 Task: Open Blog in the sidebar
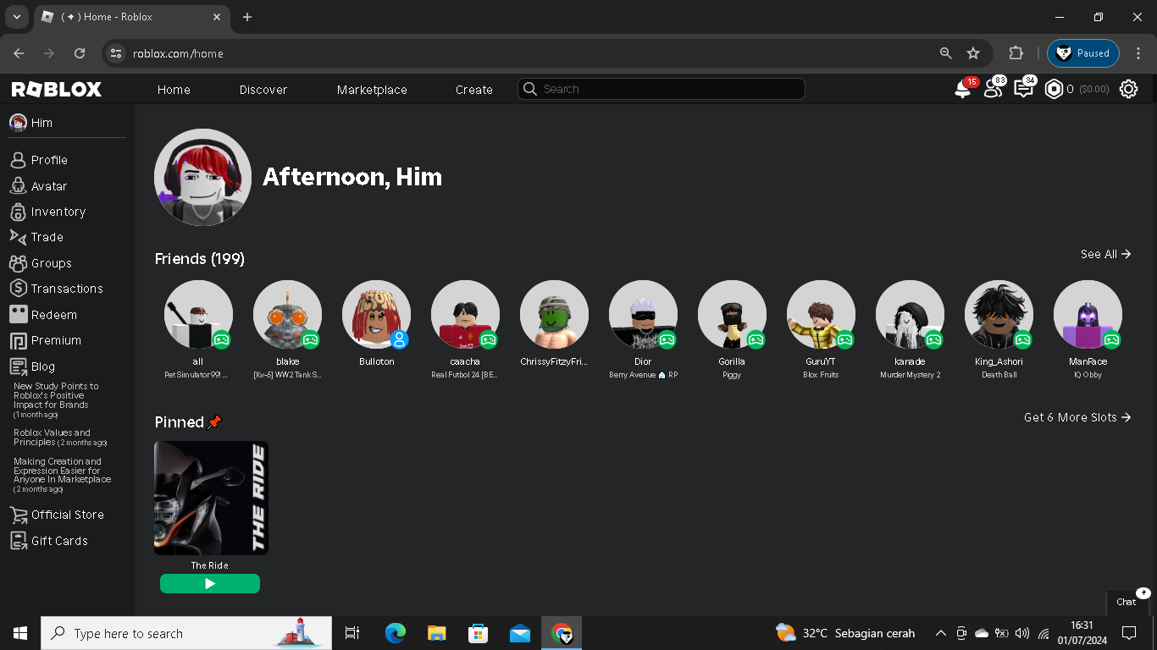click(x=32, y=366)
